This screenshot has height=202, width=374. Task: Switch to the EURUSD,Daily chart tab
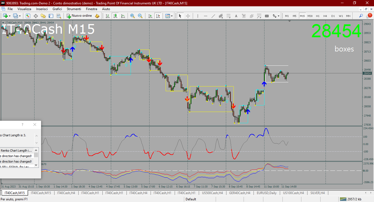pos(267,193)
